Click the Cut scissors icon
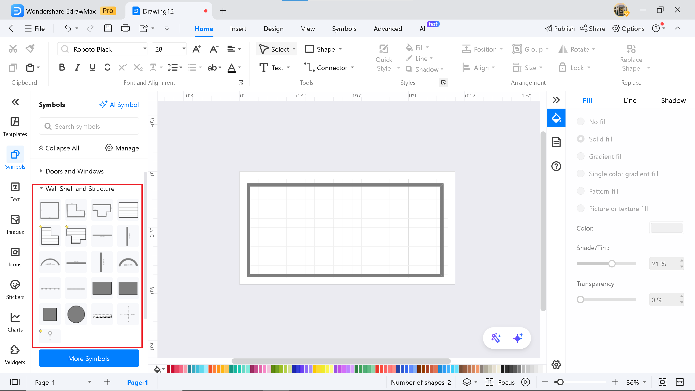 tap(13, 49)
